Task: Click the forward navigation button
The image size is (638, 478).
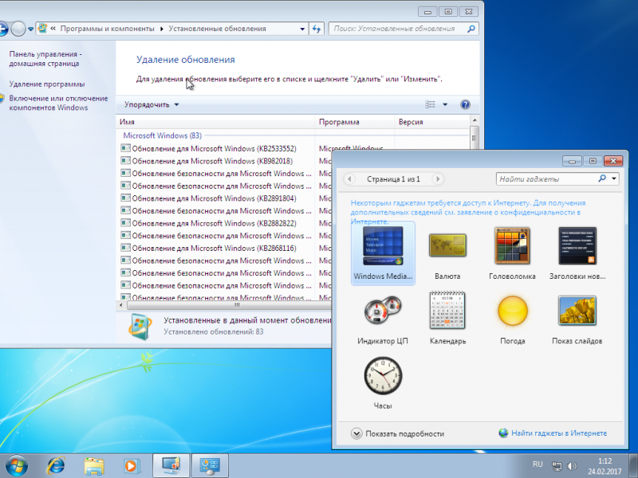Action: point(18,29)
